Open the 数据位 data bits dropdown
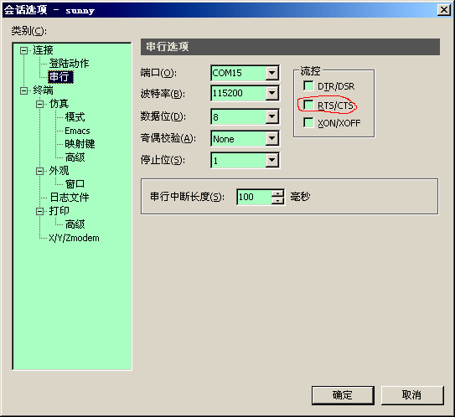This screenshot has width=455, height=417. pyautogui.click(x=271, y=116)
